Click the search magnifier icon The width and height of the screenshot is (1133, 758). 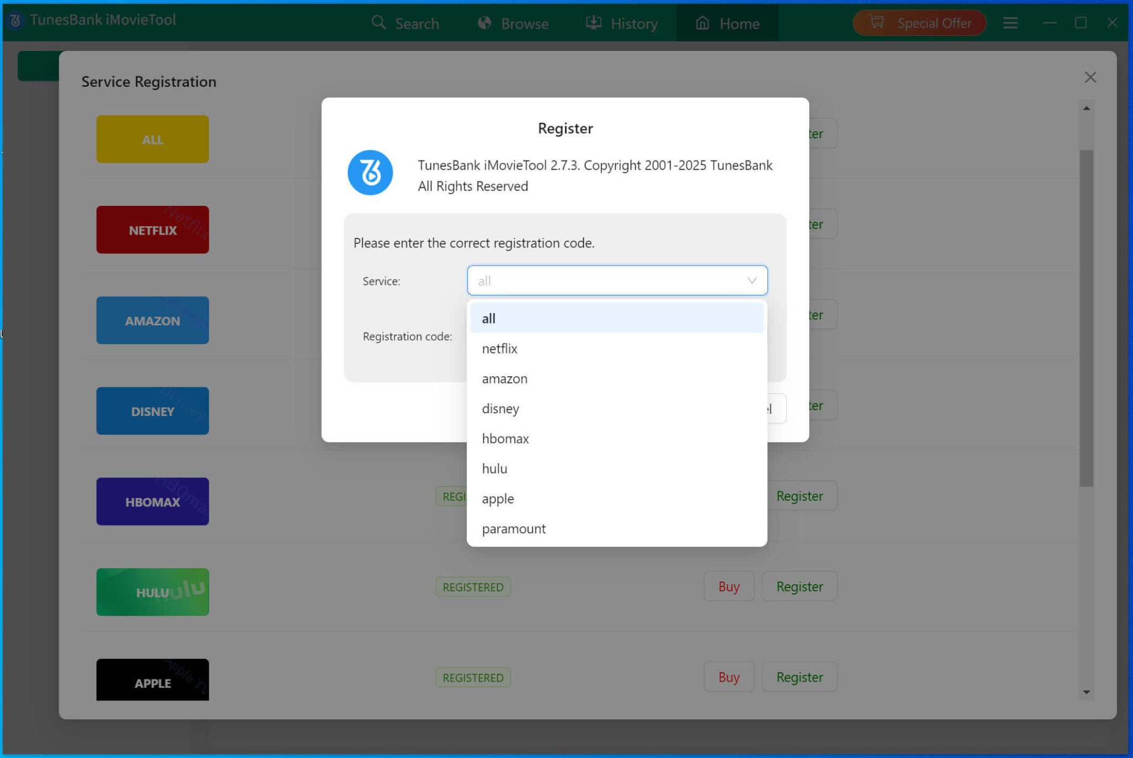pyautogui.click(x=378, y=23)
